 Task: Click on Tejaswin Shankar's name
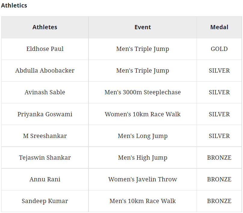45,158
